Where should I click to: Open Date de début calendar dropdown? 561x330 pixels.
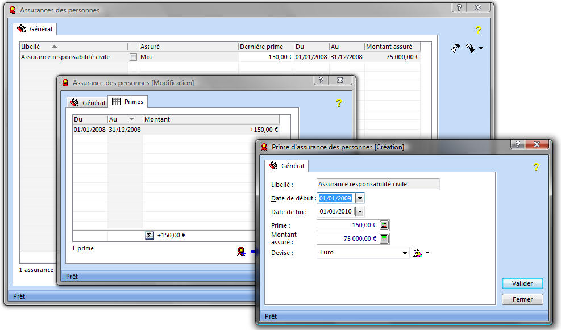pyautogui.click(x=360, y=198)
